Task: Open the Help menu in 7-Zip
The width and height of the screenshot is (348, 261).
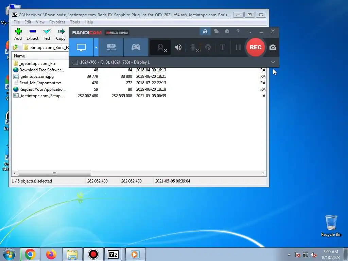Action: point(89,22)
